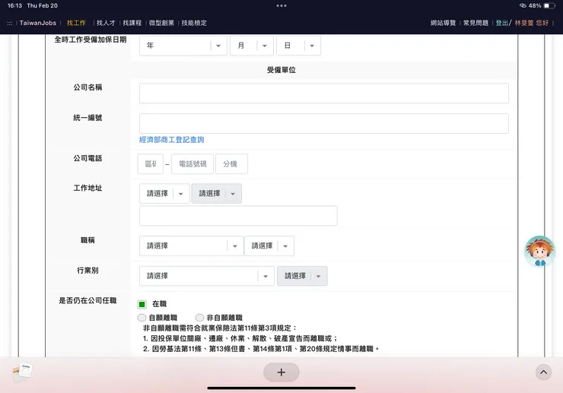
Task: Open first 職稱 category dropdown
Action: 192,246
